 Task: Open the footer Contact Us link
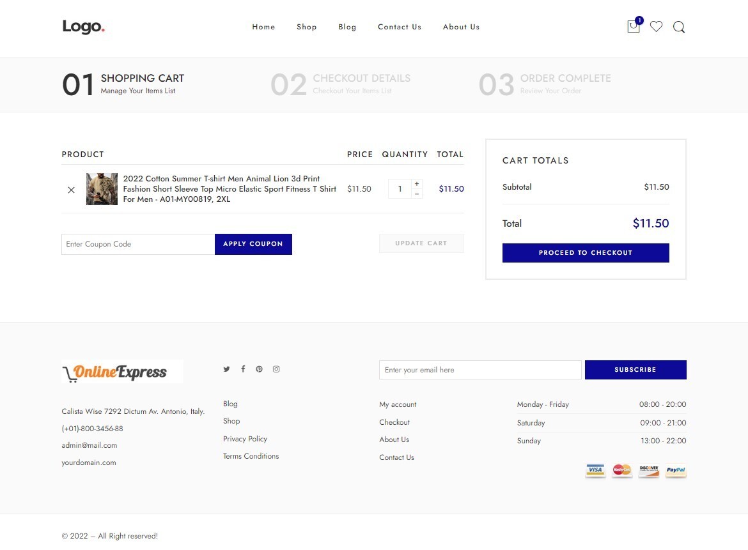[x=396, y=457]
